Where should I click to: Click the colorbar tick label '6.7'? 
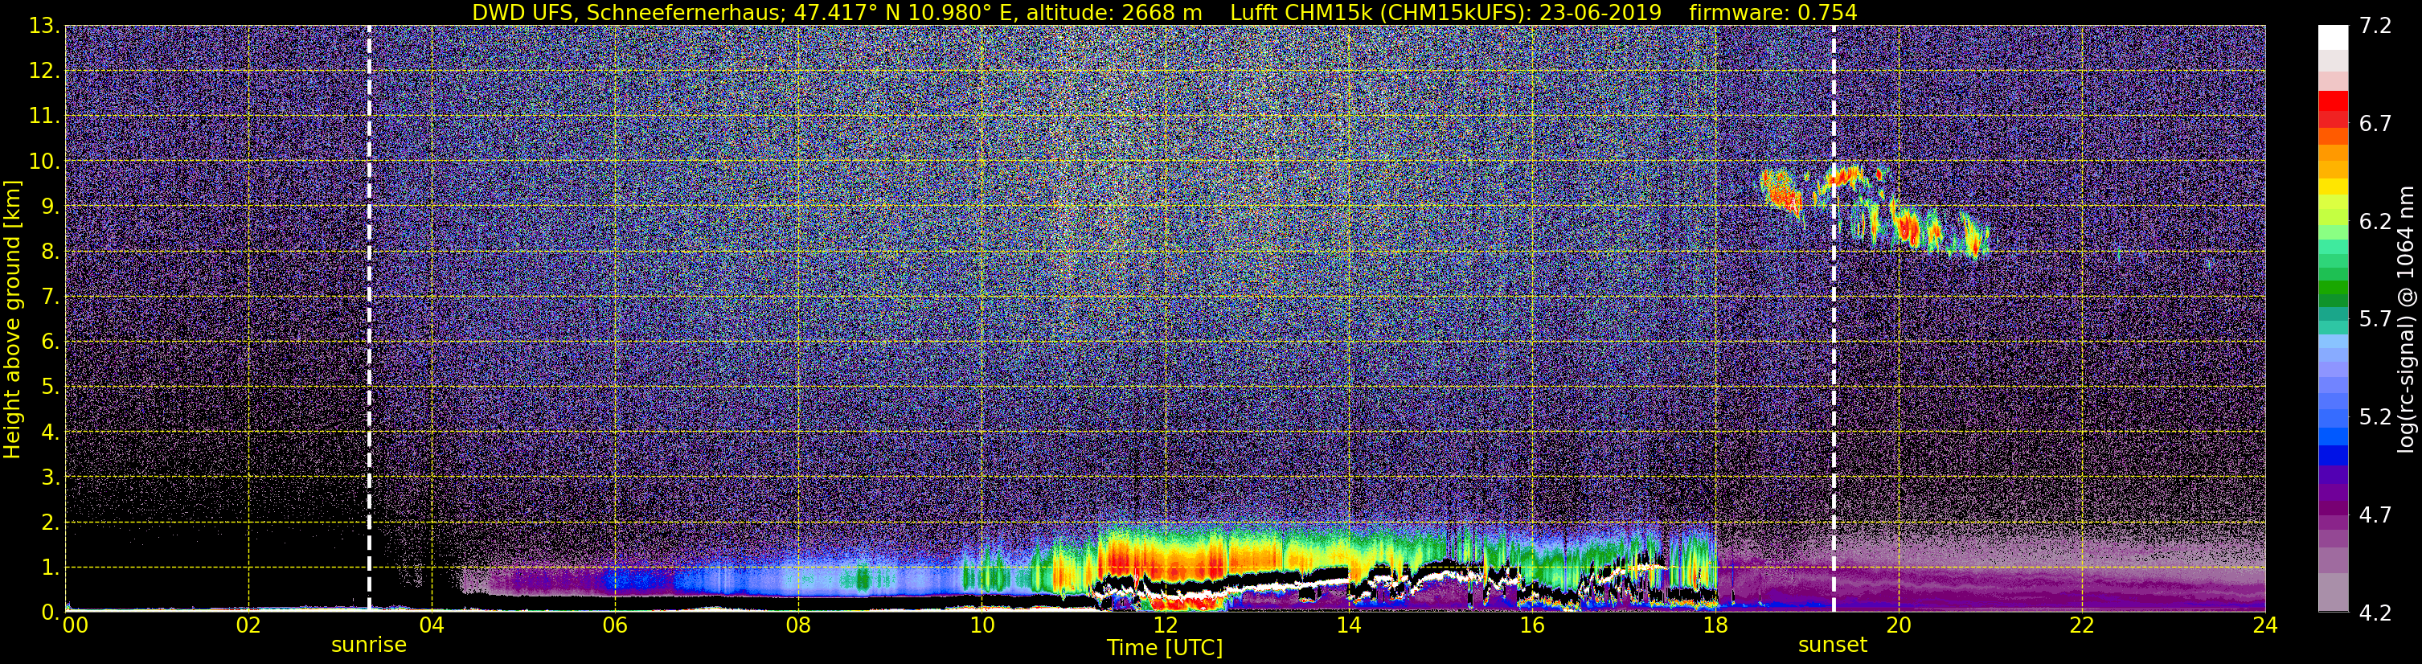coord(2375,124)
